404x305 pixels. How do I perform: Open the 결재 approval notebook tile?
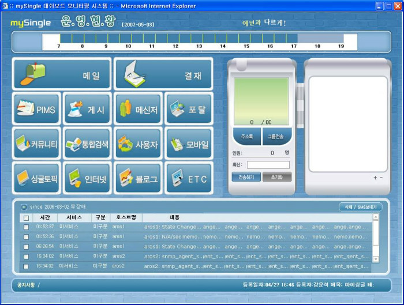tap(163, 74)
